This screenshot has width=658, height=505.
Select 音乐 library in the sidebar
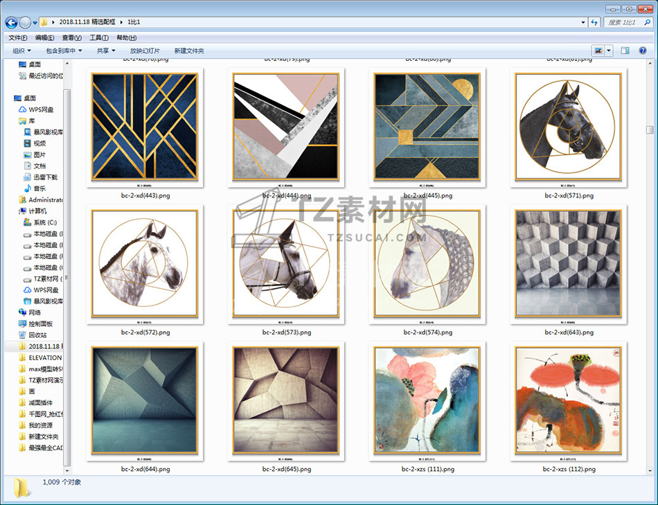click(39, 188)
